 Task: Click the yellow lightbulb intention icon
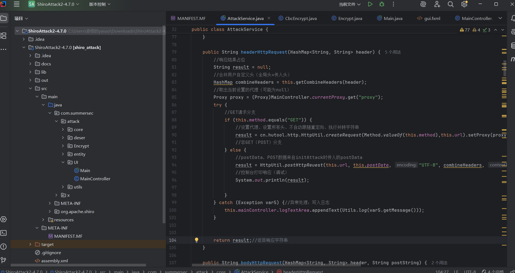tap(196, 240)
